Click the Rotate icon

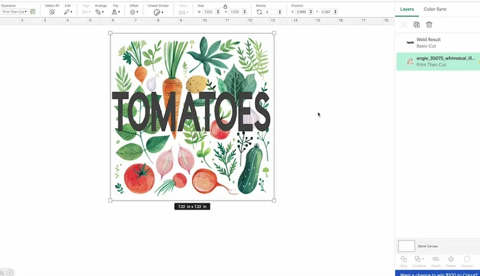pos(259,12)
